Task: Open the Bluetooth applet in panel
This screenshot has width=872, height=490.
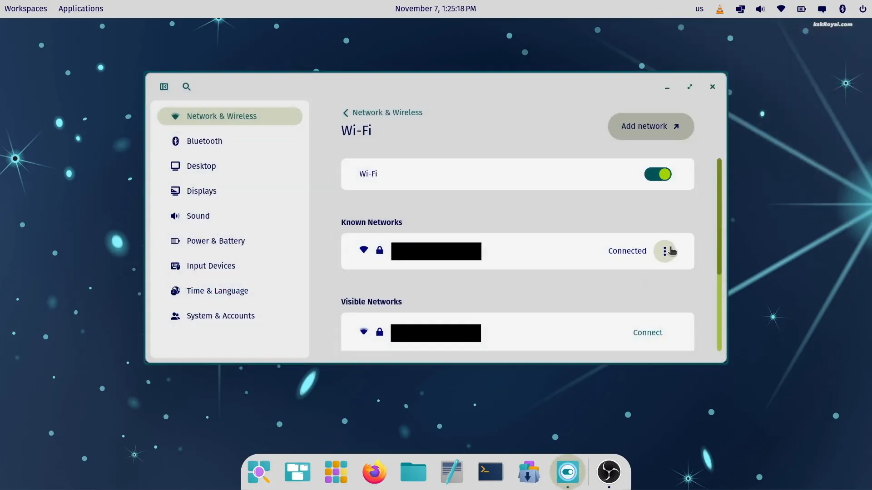Action: pos(842,9)
